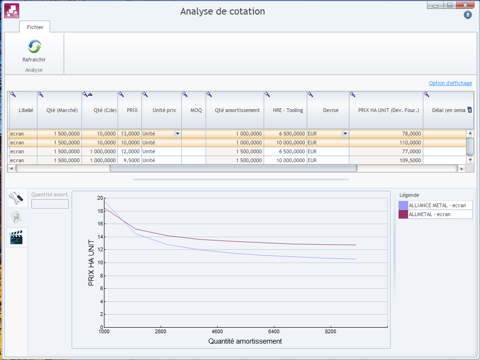Click the filter magnifier above the Libellé column

click(13, 95)
